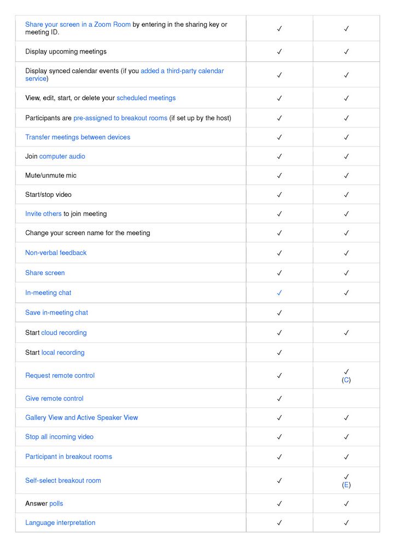Open the 'polls' link

(x=56, y=504)
